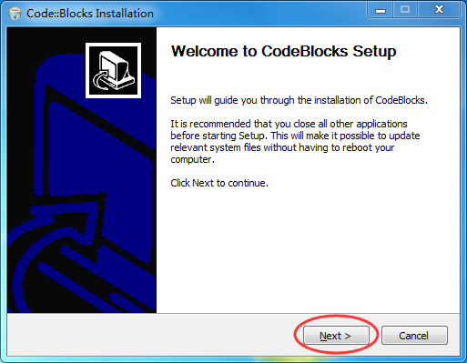
Task: Close the installer with the X button
Action: [439, 10]
